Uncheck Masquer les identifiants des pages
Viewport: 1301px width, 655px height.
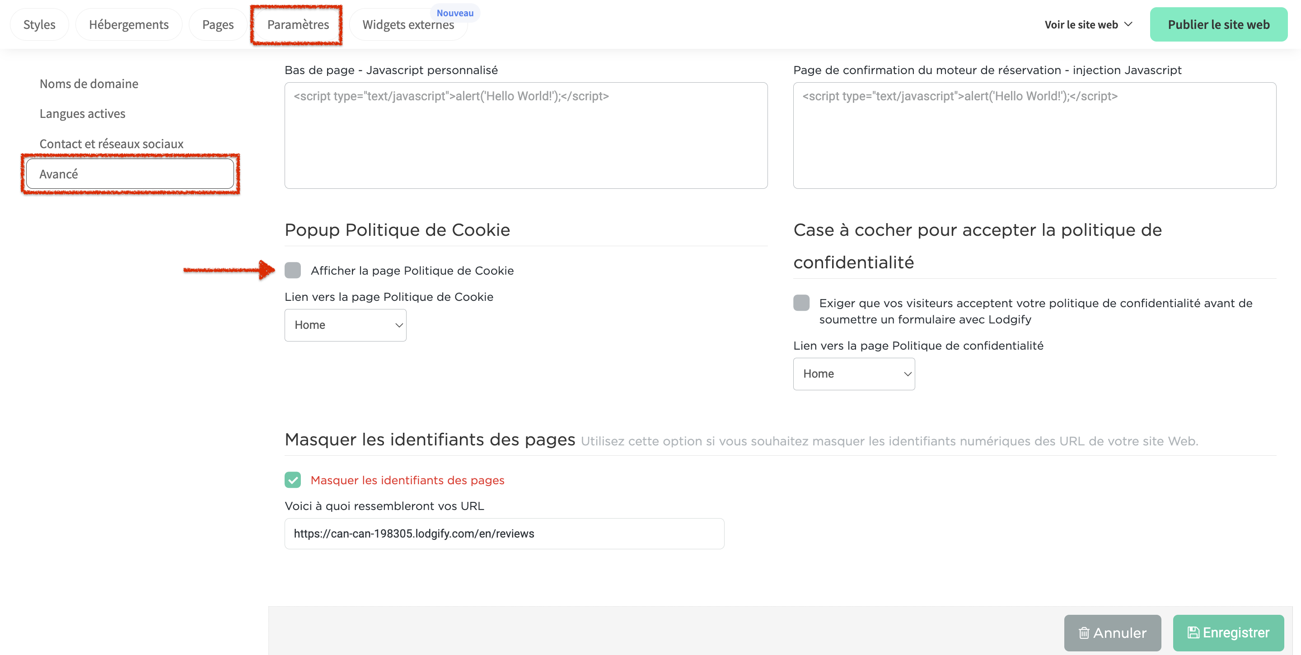pyautogui.click(x=293, y=480)
